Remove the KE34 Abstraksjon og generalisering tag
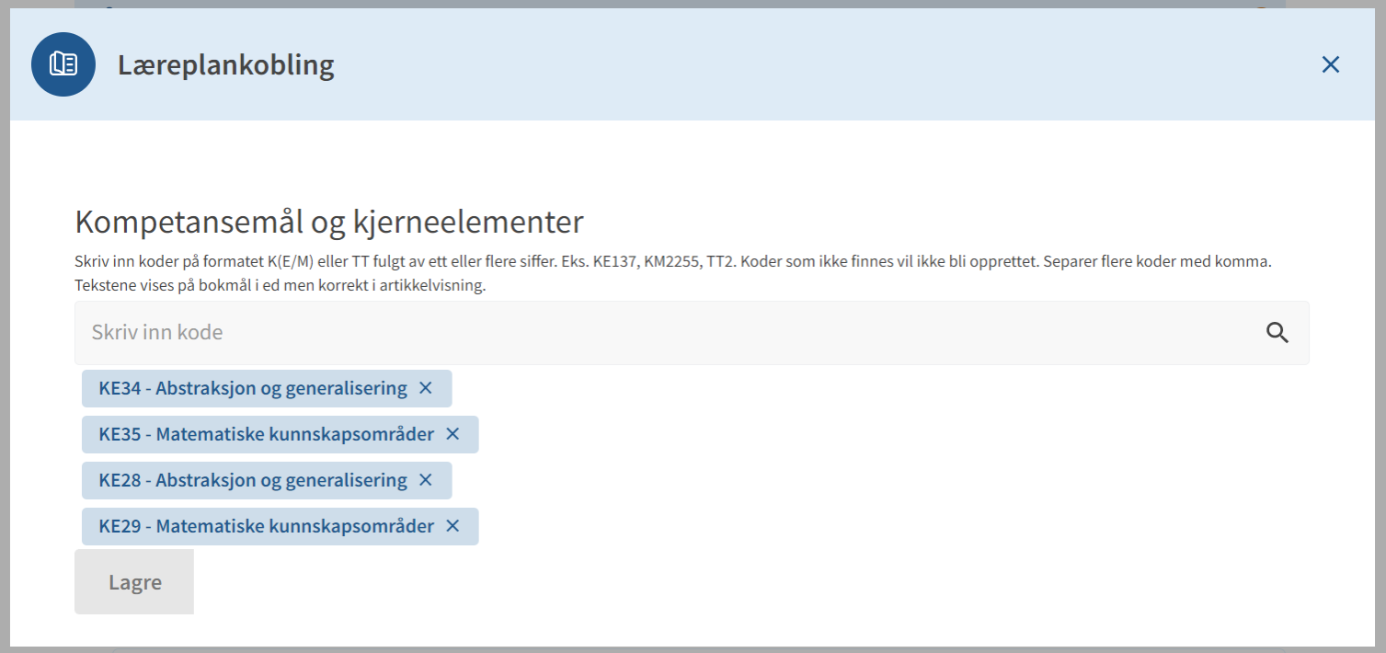This screenshot has width=1386, height=653. (x=426, y=388)
